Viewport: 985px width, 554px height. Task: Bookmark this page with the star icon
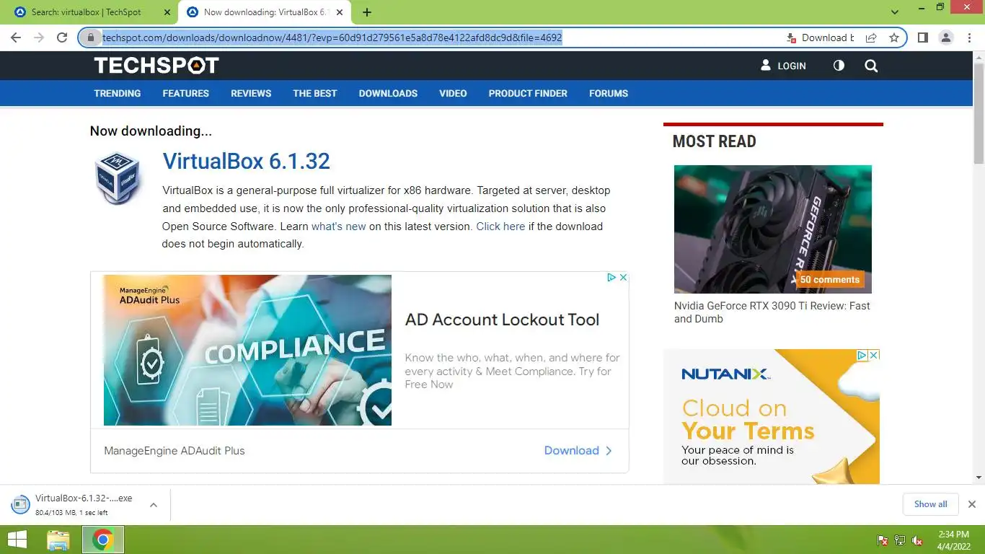click(x=894, y=38)
